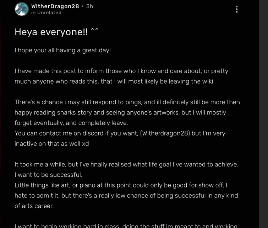Click the line about working hard in class
The height and width of the screenshot is (228, 268).
(x=126, y=226)
